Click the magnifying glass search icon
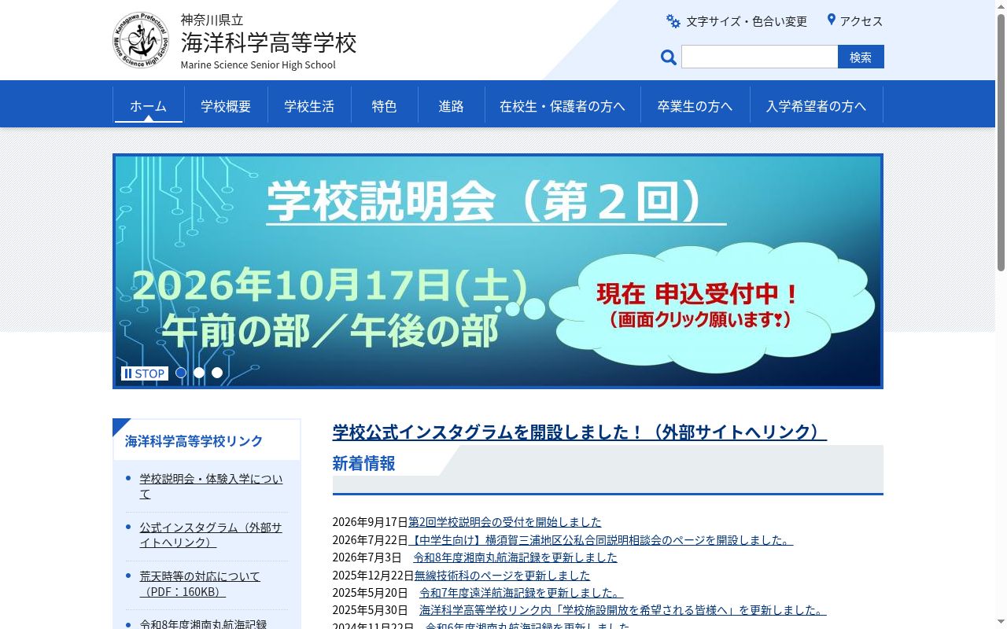 669,57
